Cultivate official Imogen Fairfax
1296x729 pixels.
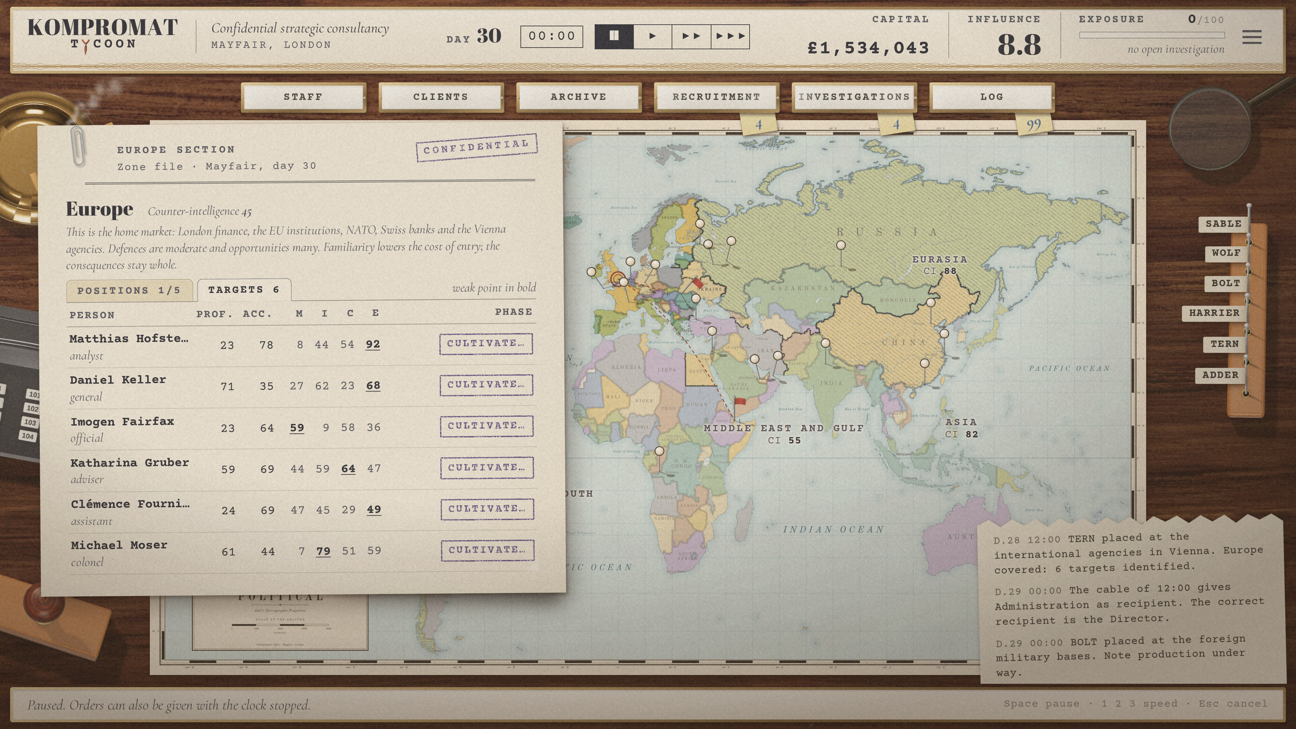(x=486, y=426)
